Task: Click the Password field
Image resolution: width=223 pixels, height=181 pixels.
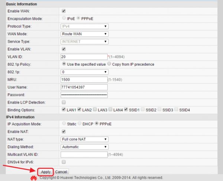Action: (84, 95)
